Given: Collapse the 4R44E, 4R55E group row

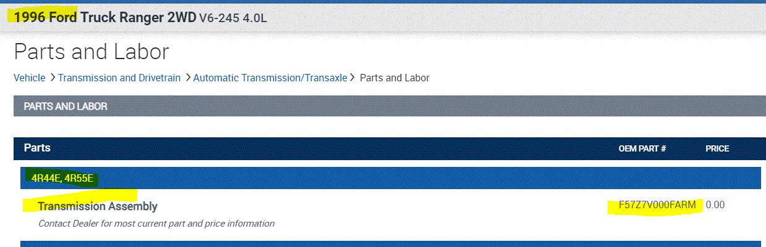Looking at the screenshot, I should click(x=62, y=179).
